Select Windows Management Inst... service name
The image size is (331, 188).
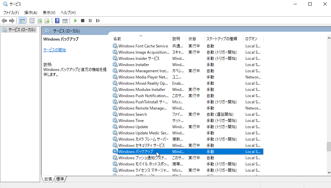coord(144,71)
